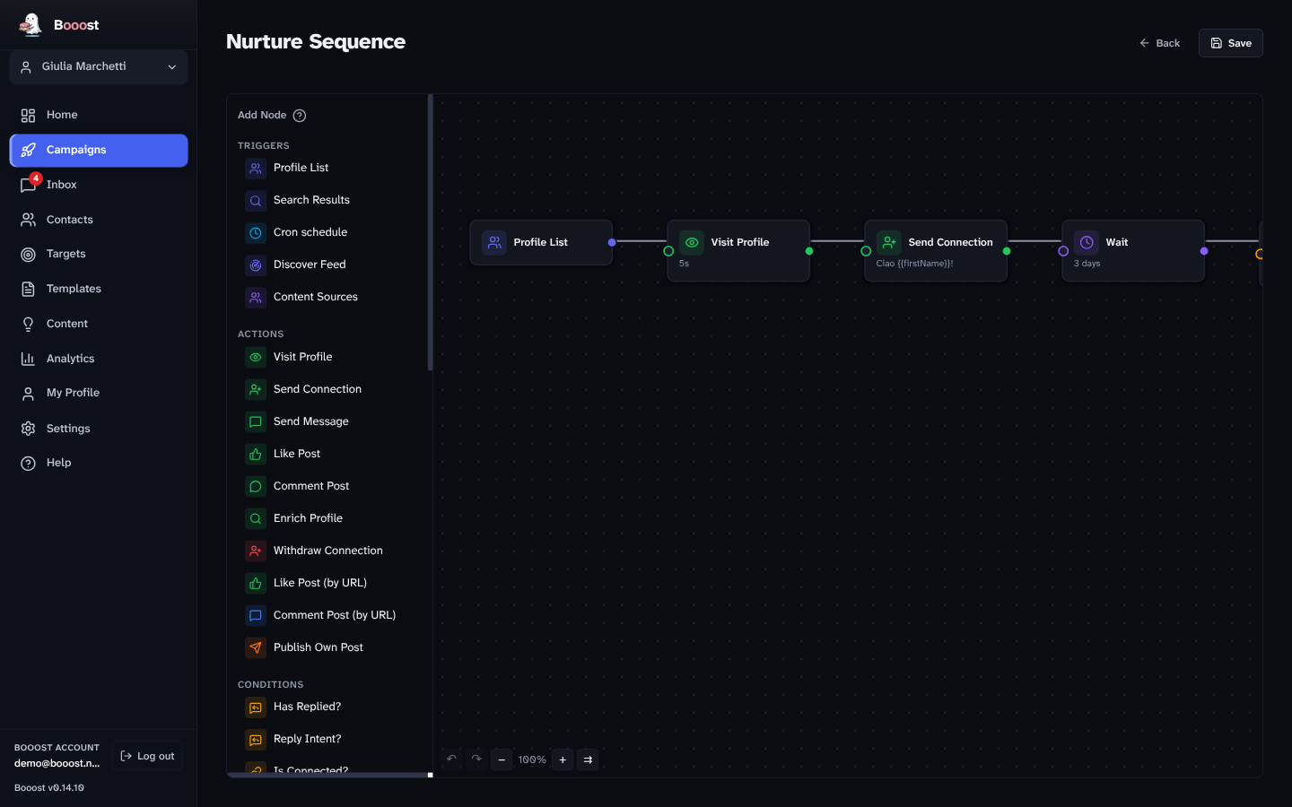Open Targets page

click(99, 254)
